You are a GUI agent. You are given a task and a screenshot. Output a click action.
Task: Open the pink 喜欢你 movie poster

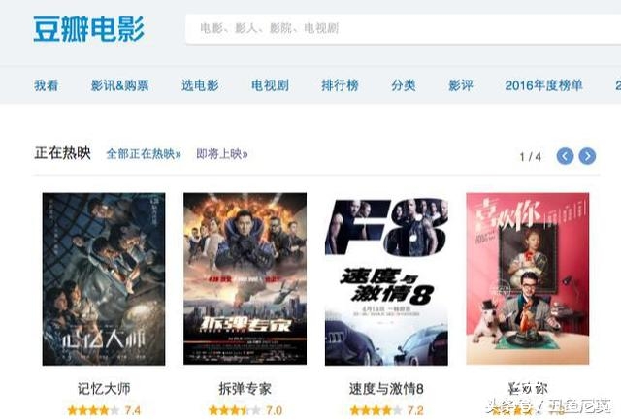(528, 278)
